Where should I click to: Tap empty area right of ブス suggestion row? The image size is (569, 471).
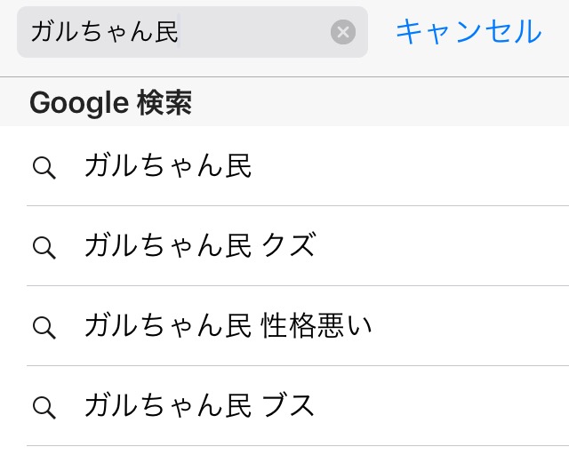tap(441, 405)
